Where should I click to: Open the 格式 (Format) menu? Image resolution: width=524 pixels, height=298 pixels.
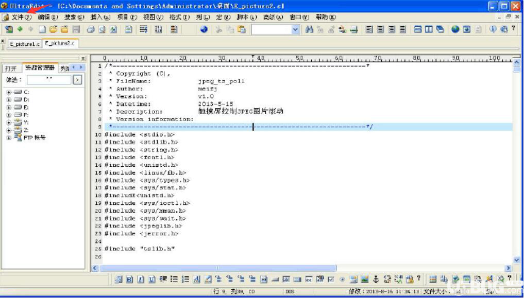pos(179,17)
